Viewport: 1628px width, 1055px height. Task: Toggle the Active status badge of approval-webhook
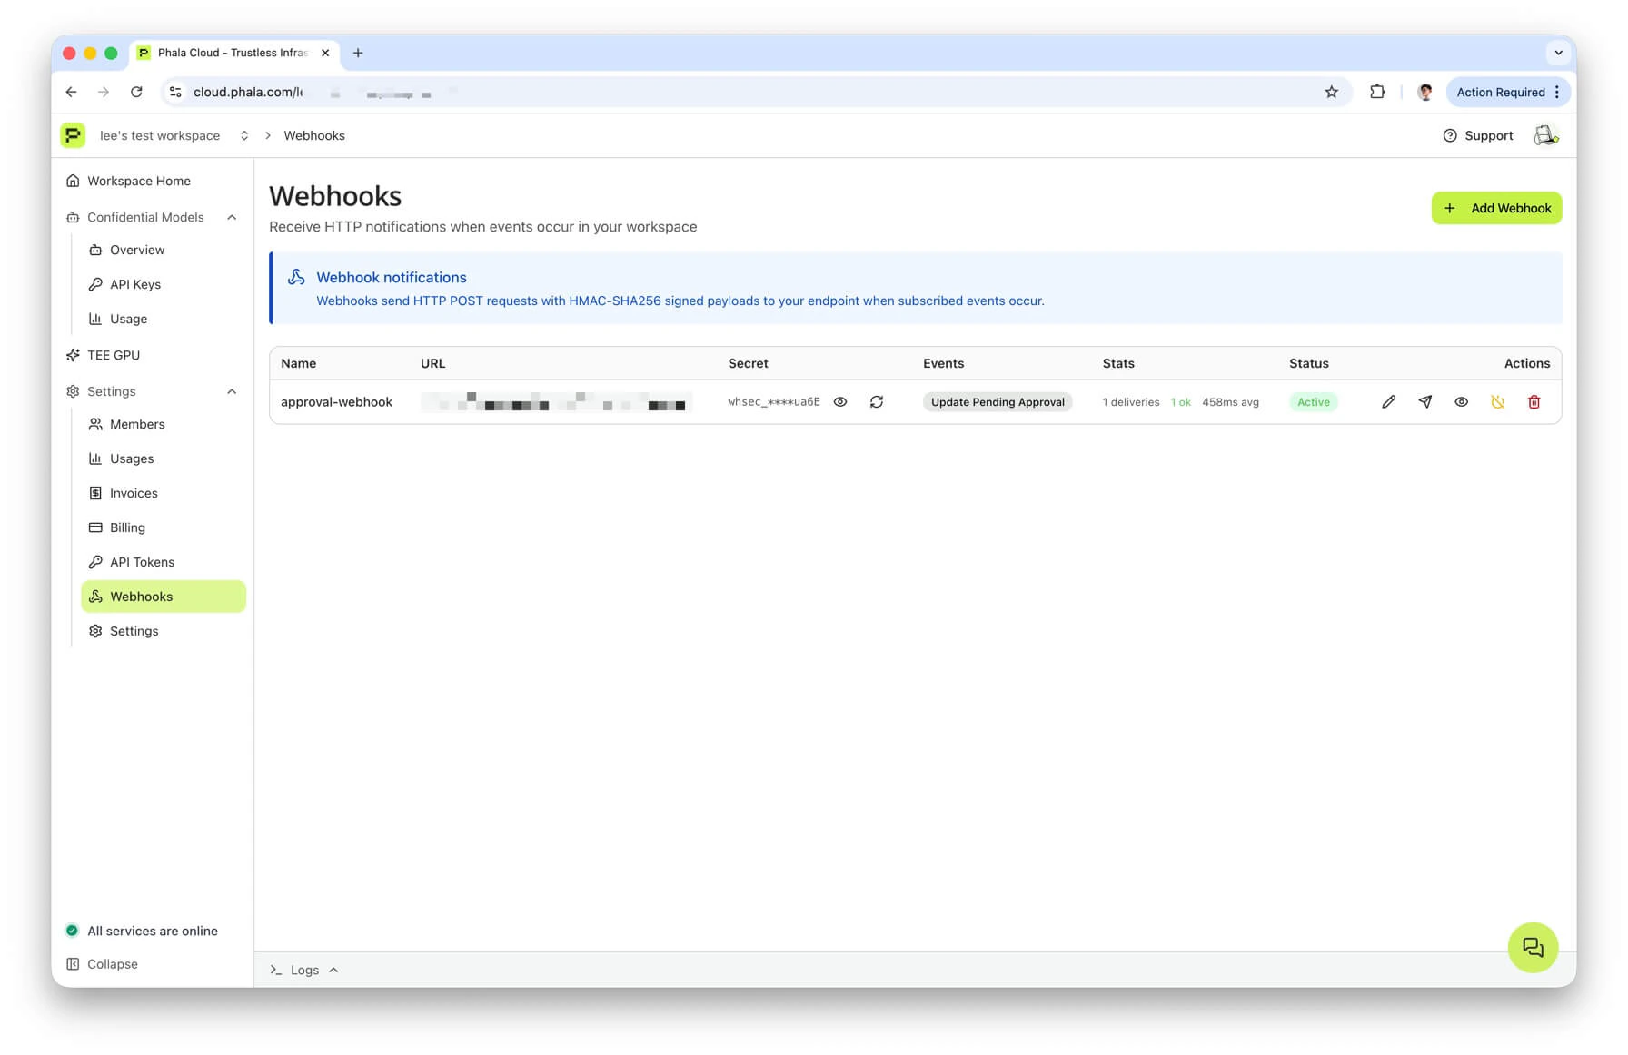pos(1314,401)
